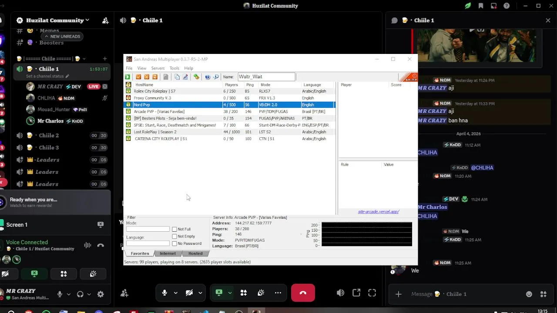Viewport: 557px width, 313px height.
Task: Sort server list by Ping column header
Action: [250, 85]
